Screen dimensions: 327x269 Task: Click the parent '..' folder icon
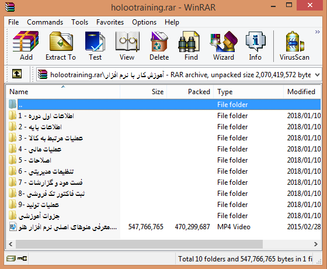tap(12, 104)
